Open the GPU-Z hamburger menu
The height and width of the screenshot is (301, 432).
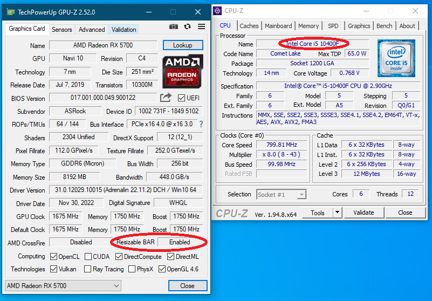pos(201,26)
